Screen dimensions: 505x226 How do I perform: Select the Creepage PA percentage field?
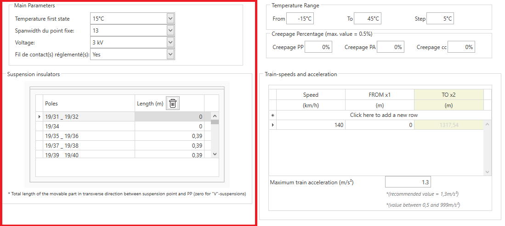tap(390, 47)
